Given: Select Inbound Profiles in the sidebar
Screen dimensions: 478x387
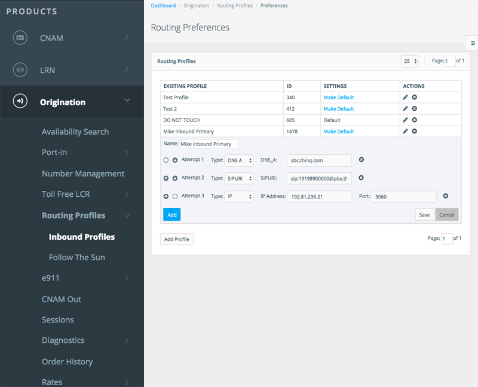Looking at the screenshot, I should [81, 236].
